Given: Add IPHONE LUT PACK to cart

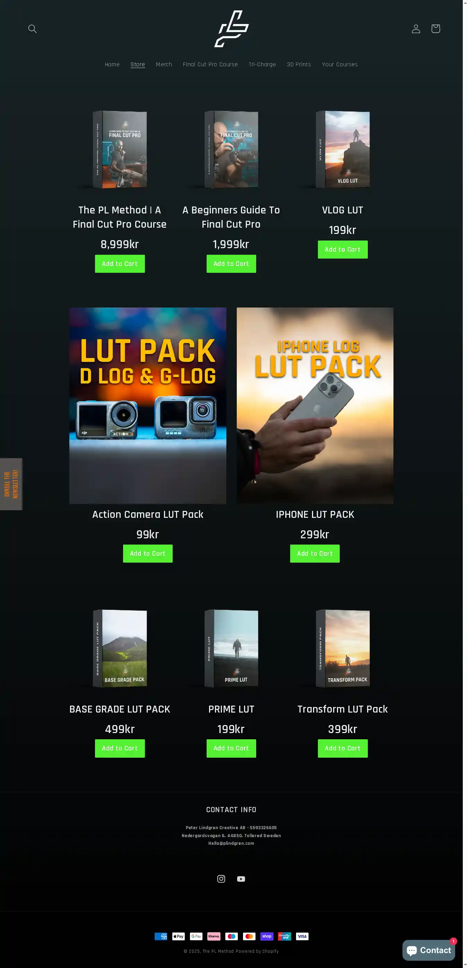Looking at the screenshot, I should tap(315, 554).
